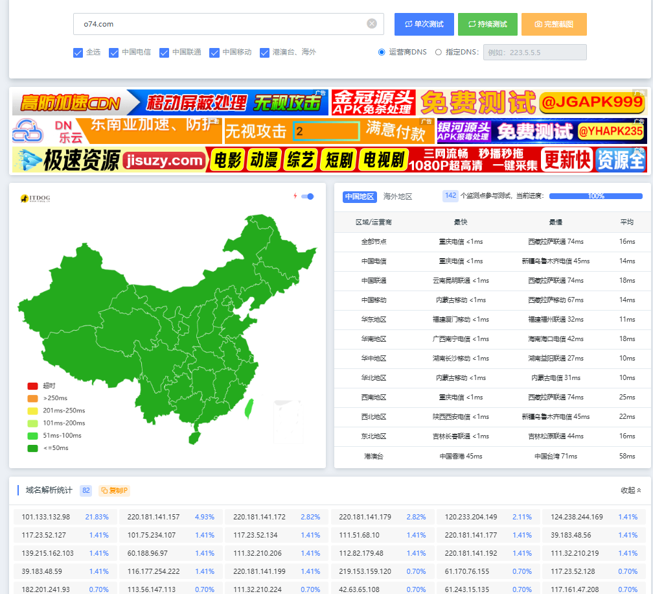Select the 中国地区 tab

pos(360,196)
